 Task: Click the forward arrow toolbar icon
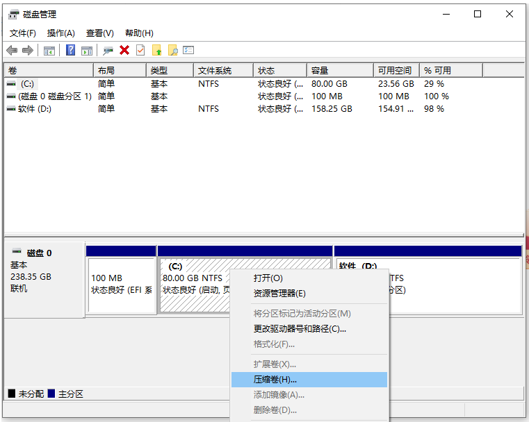point(28,51)
